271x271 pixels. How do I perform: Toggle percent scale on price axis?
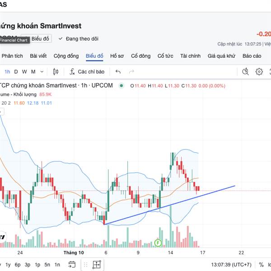[261, 264]
